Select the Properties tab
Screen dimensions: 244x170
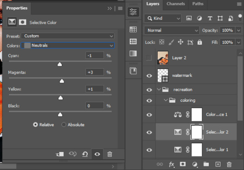pyautogui.click(x=17, y=8)
